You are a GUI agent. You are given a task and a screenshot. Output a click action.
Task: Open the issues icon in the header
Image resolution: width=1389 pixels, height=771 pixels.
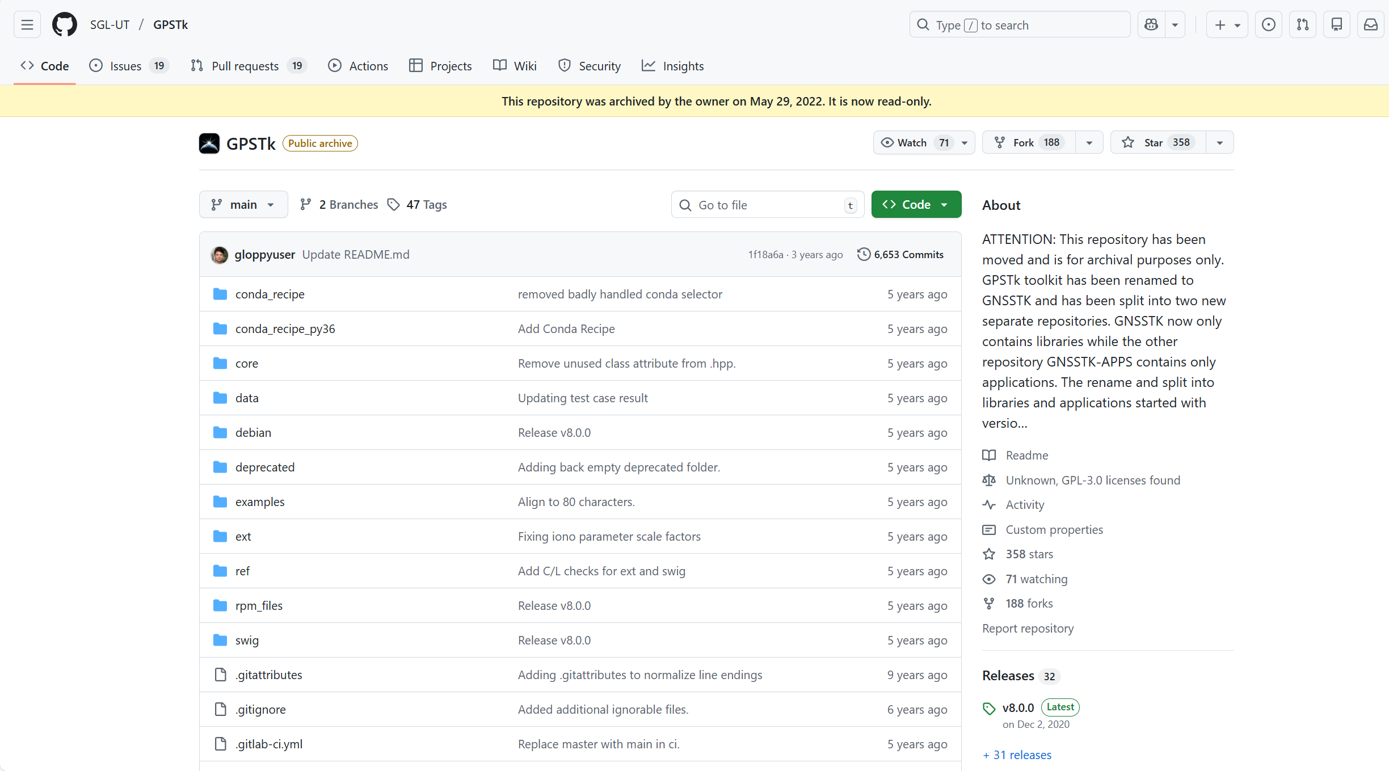(1268, 25)
